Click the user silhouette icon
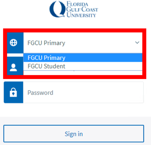Image resolution: width=151 pixels, height=145 pixels. tap(13, 68)
